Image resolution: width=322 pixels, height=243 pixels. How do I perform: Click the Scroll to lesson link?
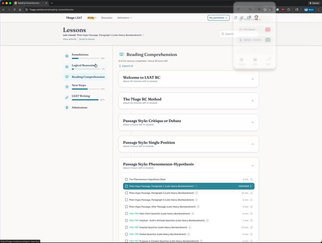[x=87, y=39]
